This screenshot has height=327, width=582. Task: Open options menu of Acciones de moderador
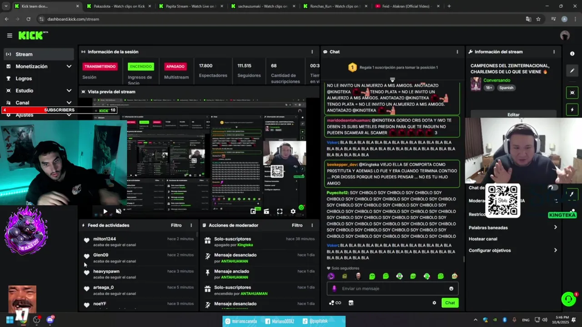(312, 225)
